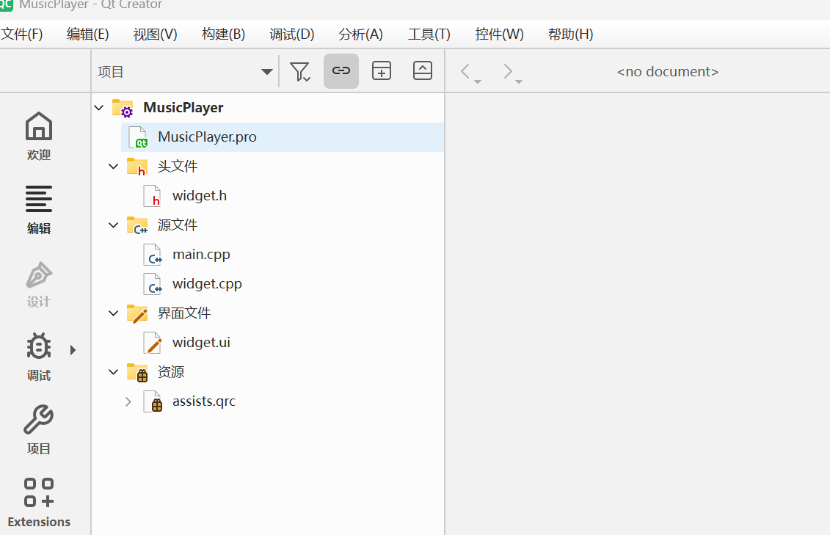Click the split panel plus icon
The image size is (830, 535).
point(382,71)
